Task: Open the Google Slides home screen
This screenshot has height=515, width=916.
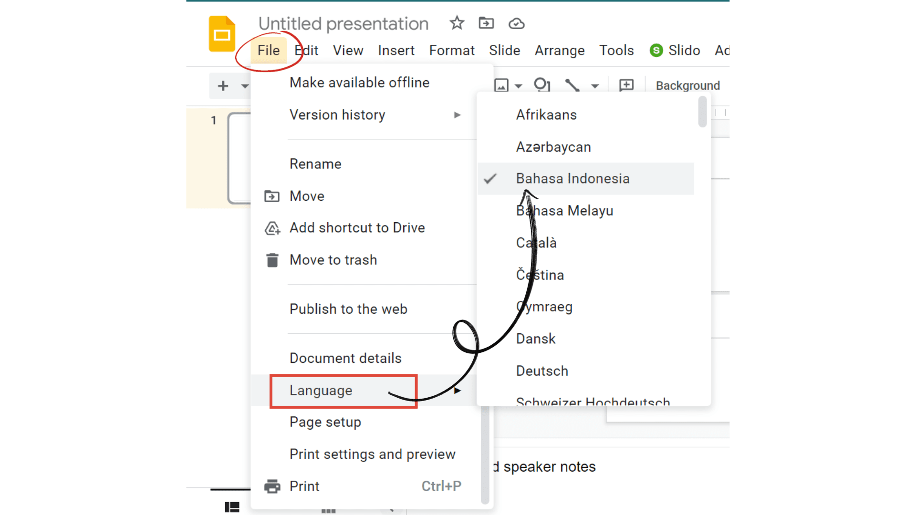Action: click(x=221, y=33)
